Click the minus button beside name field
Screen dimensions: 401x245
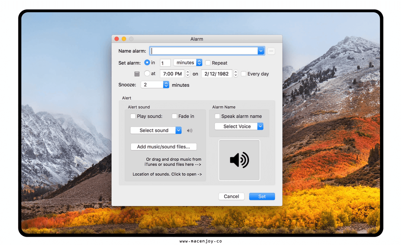pos(271,51)
